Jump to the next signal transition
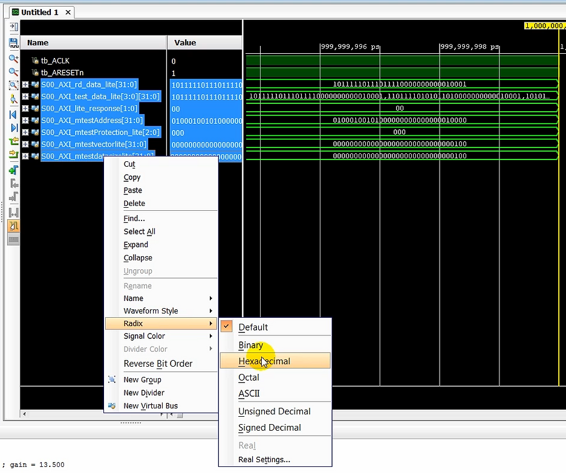 13,155
